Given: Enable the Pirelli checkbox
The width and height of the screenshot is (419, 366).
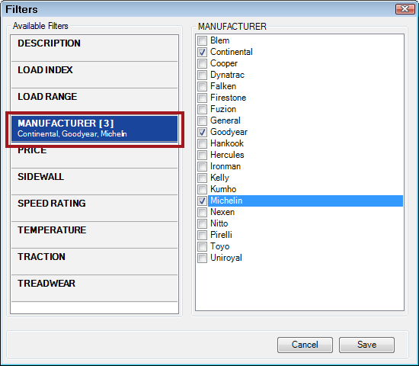Looking at the screenshot, I should click(x=203, y=235).
